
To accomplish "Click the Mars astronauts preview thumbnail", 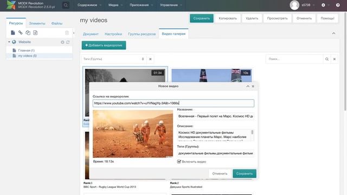I will click(x=133, y=134).
